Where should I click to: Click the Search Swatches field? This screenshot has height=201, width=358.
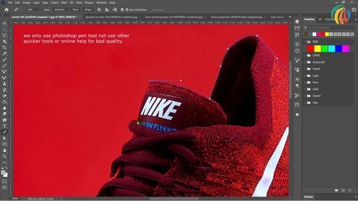(331, 27)
